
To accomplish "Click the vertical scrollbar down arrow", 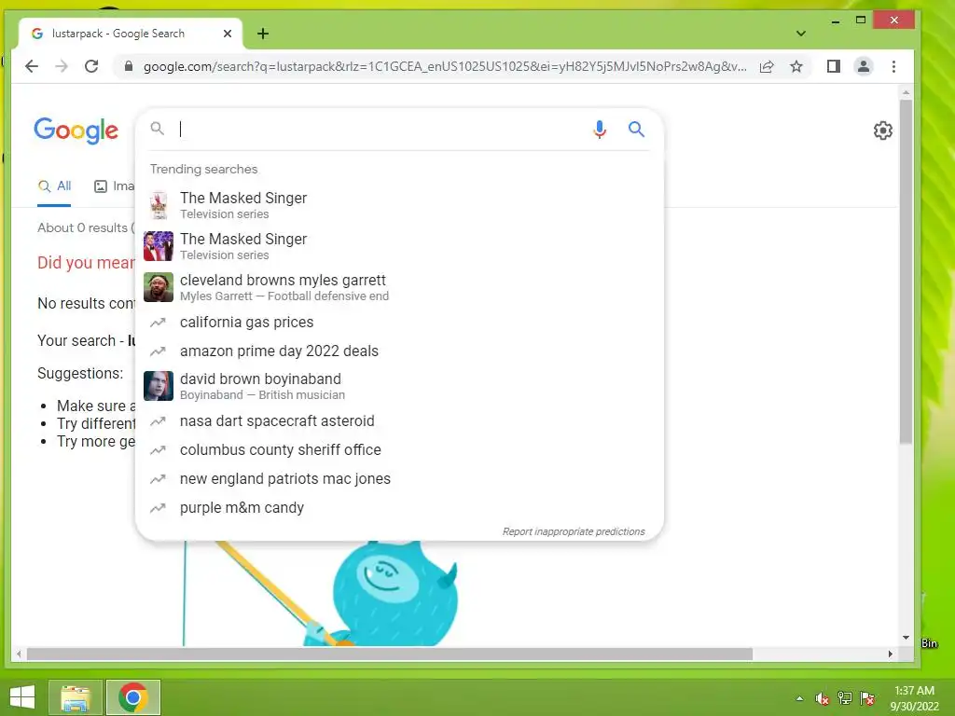I will point(906,638).
